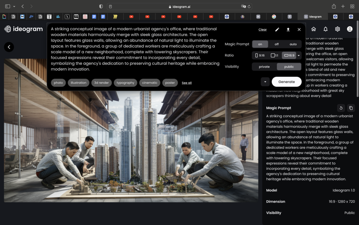Screen dimensions: 359x225
Task: Go back using the round arrow button
Action: (9, 47)
